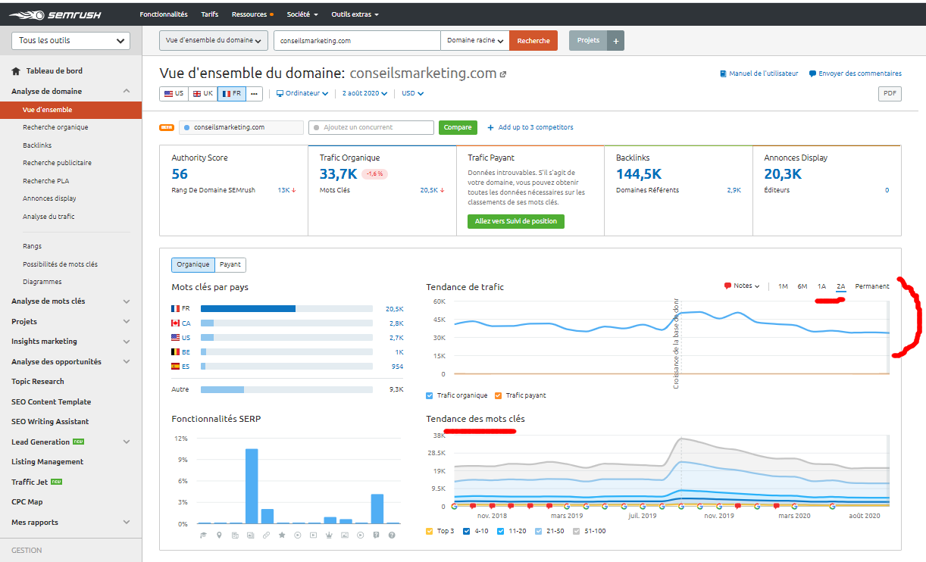This screenshot has width=926, height=562.
Task: Select the Permanent time range tab
Action: pos(872,286)
